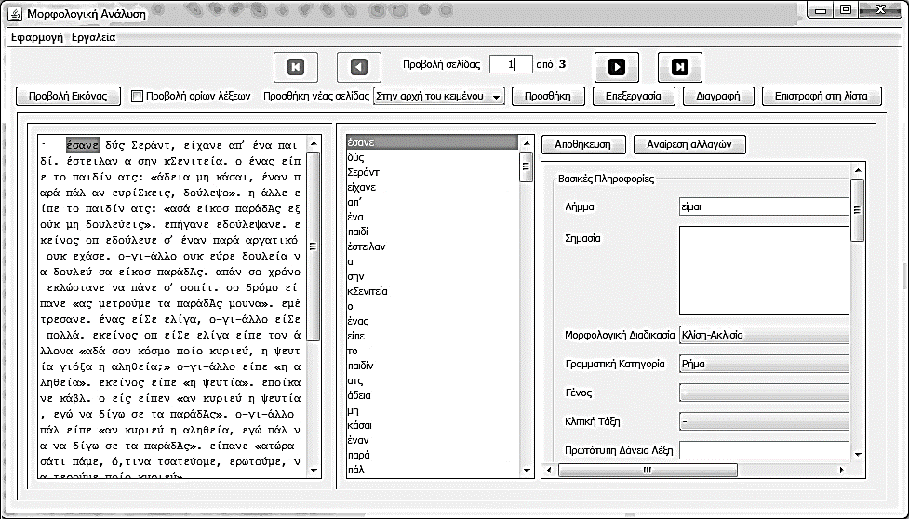909x519 pixels.
Task: Open the Γραμματική Κατηγορία dropdown showing Ρήμα
Action: 764,364
